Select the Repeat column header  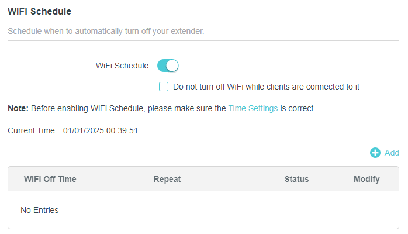(x=167, y=179)
